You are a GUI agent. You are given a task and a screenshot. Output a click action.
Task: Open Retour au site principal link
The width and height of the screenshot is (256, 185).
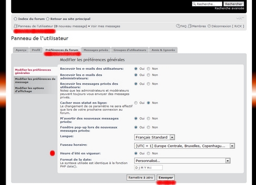coord(70,19)
